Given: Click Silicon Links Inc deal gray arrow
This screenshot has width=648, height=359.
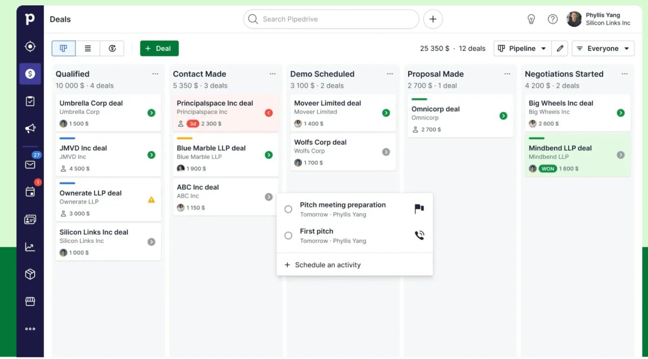Looking at the screenshot, I should tap(151, 242).
